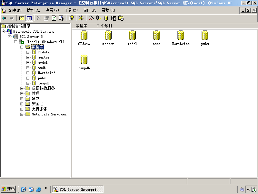Collapse the 数据库 folder node
258x194 pixels.
(22, 47)
